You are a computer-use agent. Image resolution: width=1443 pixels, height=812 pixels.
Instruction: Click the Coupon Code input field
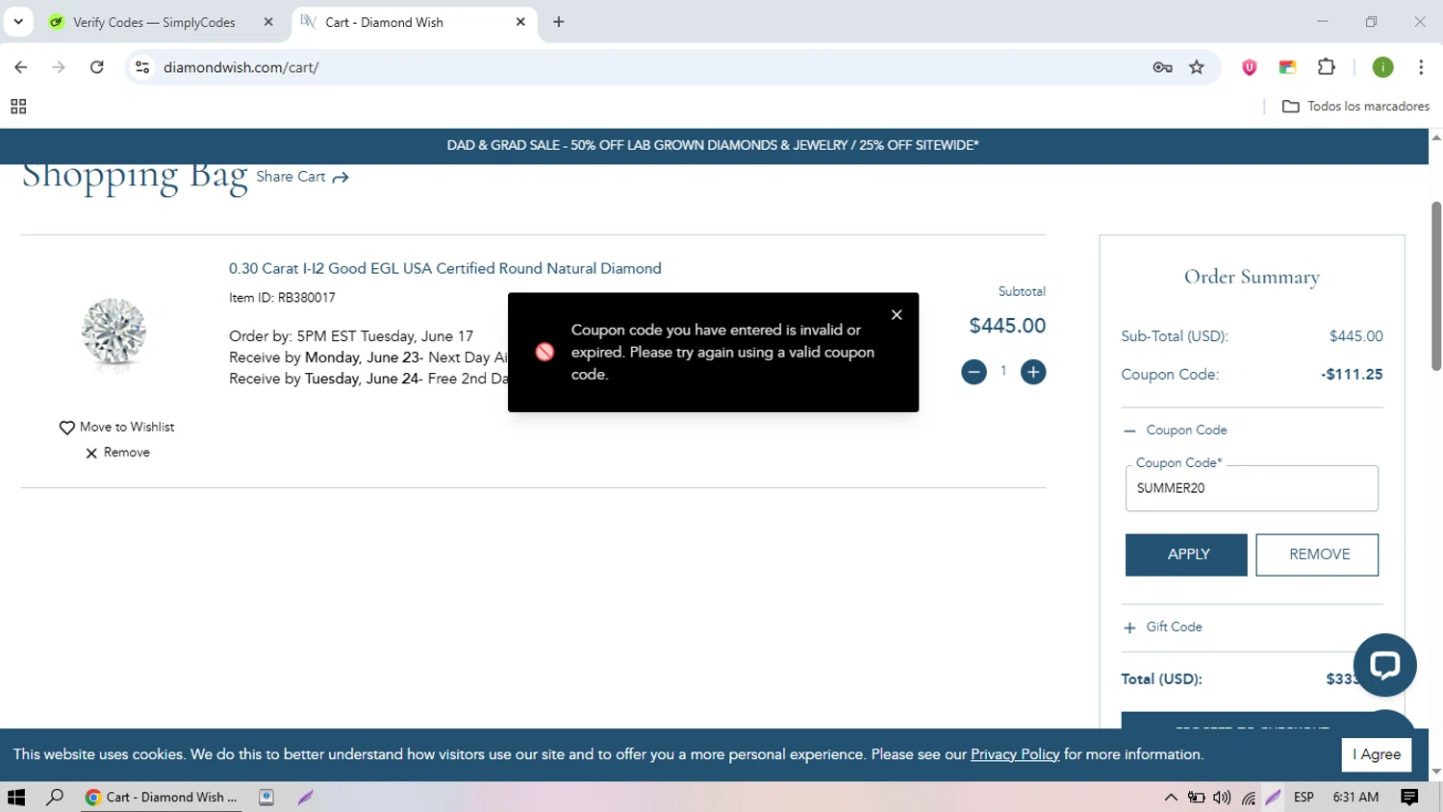point(1252,488)
